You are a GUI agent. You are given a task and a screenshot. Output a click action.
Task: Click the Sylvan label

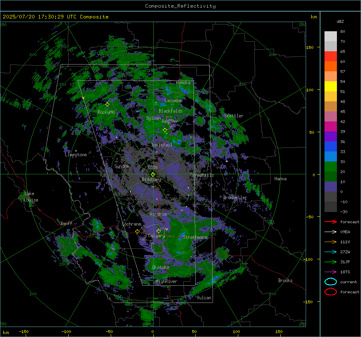click(x=153, y=118)
